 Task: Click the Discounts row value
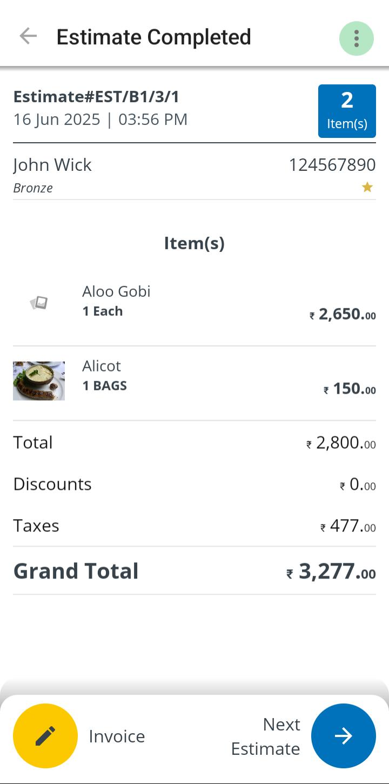358,484
